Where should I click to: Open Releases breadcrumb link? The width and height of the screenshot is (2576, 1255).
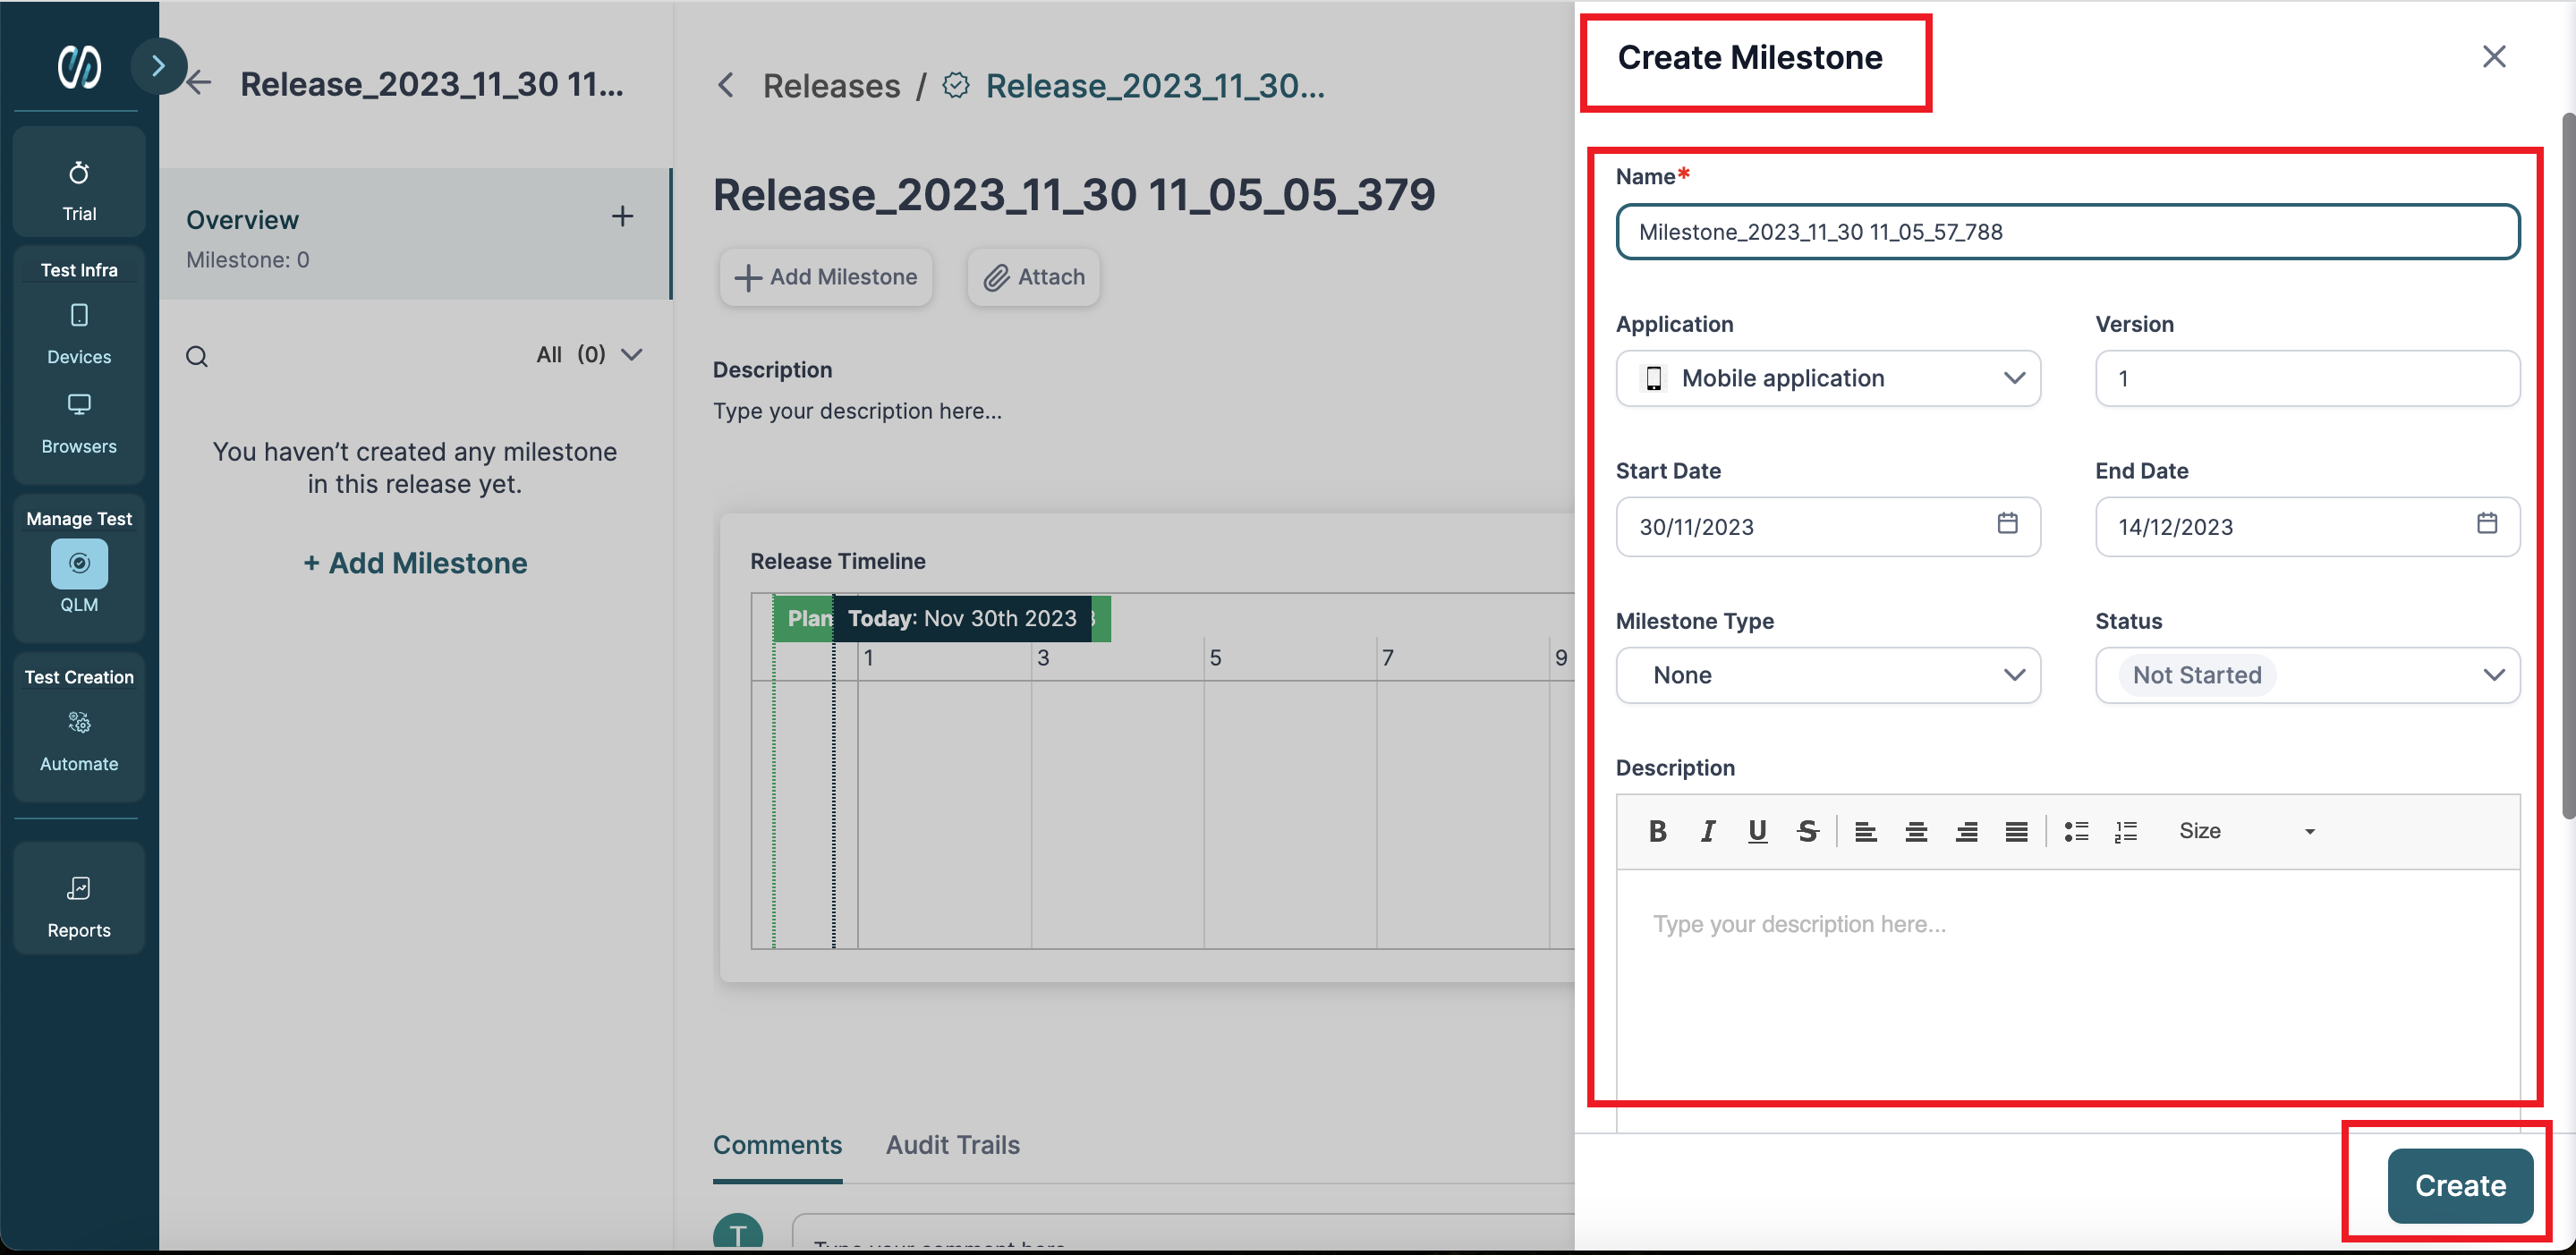[831, 86]
